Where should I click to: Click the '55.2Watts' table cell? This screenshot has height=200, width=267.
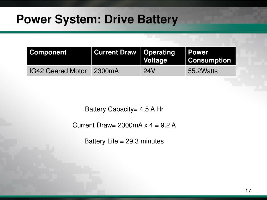pyautogui.click(x=211, y=71)
